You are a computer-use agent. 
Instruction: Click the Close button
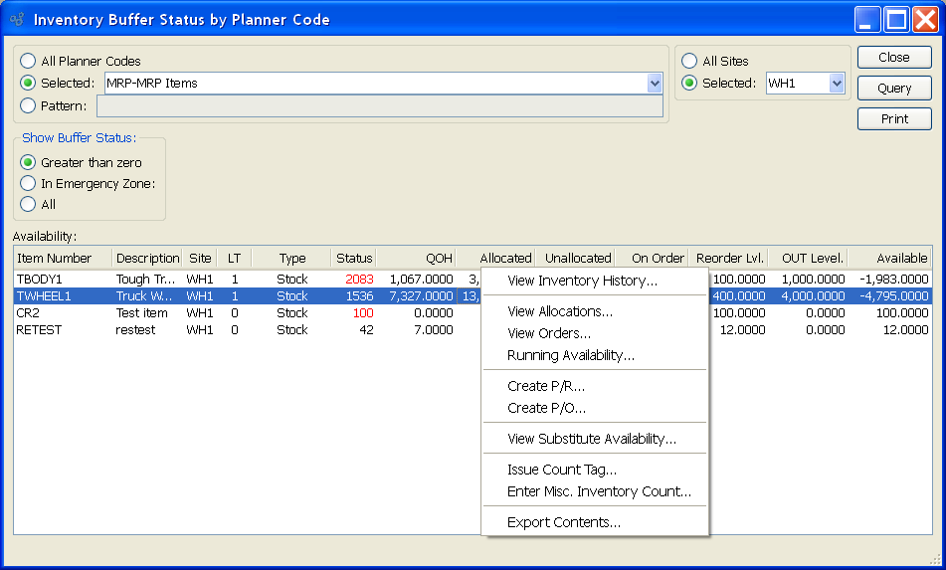point(894,58)
